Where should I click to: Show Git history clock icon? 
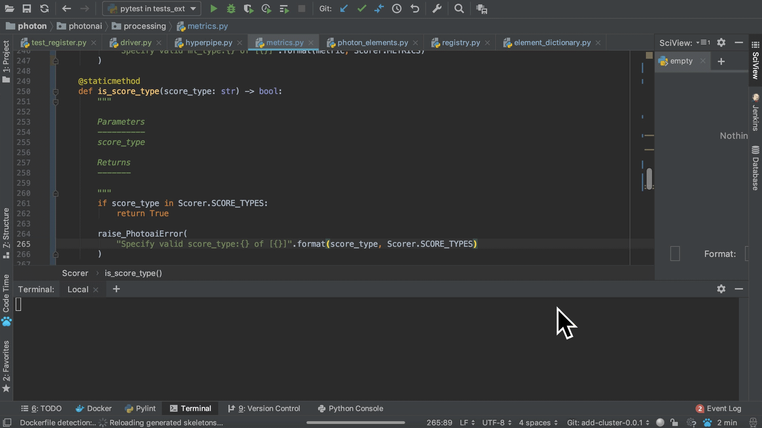(x=397, y=9)
